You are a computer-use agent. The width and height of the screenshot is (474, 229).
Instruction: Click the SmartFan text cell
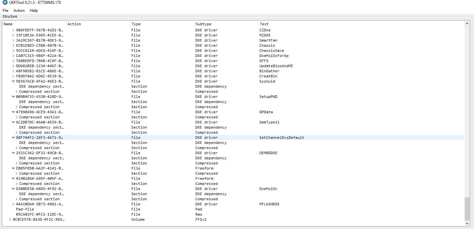[268, 40]
